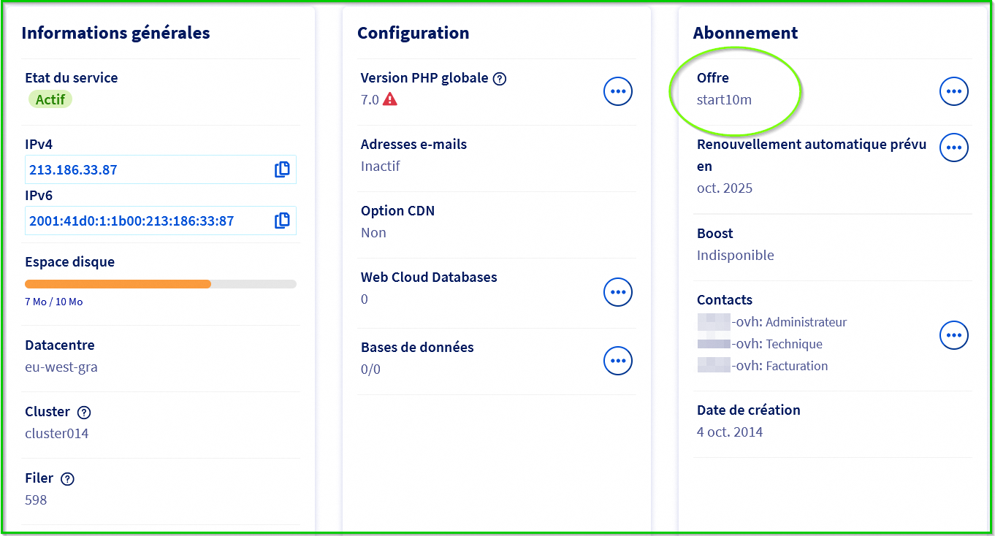This screenshot has height=536, width=995.
Task: Click the red PHP version warning icon
Action: 390,100
